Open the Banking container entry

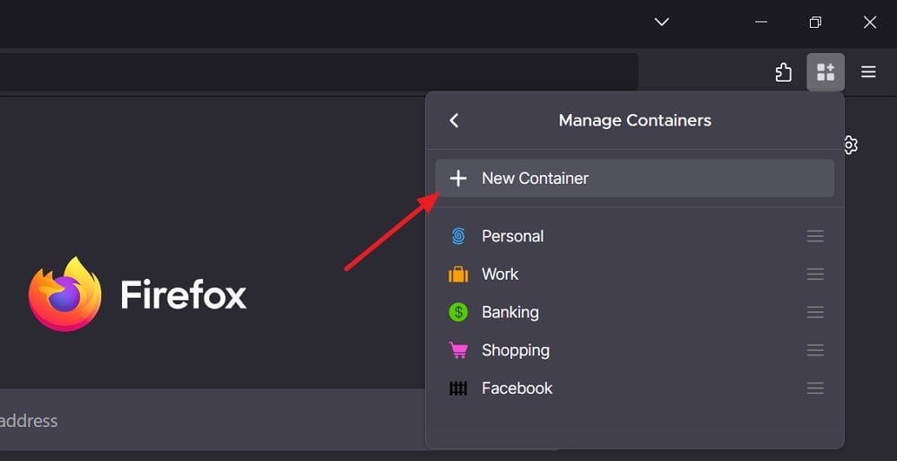pyautogui.click(x=635, y=312)
